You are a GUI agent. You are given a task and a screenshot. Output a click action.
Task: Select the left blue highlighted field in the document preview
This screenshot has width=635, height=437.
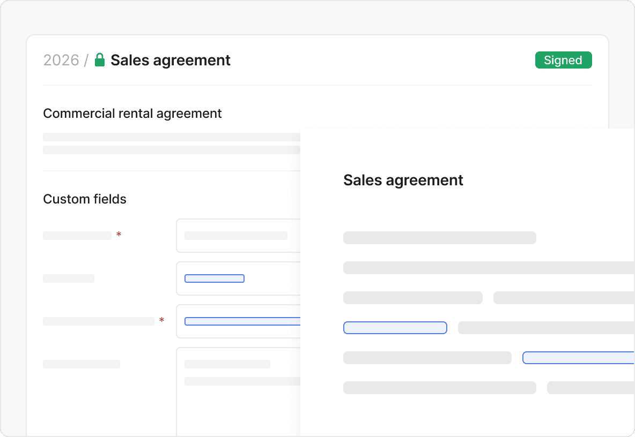[395, 328]
